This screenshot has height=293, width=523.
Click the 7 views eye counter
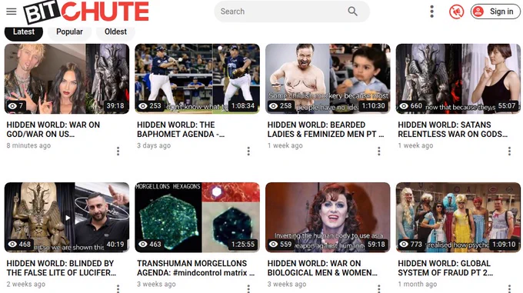(15, 106)
